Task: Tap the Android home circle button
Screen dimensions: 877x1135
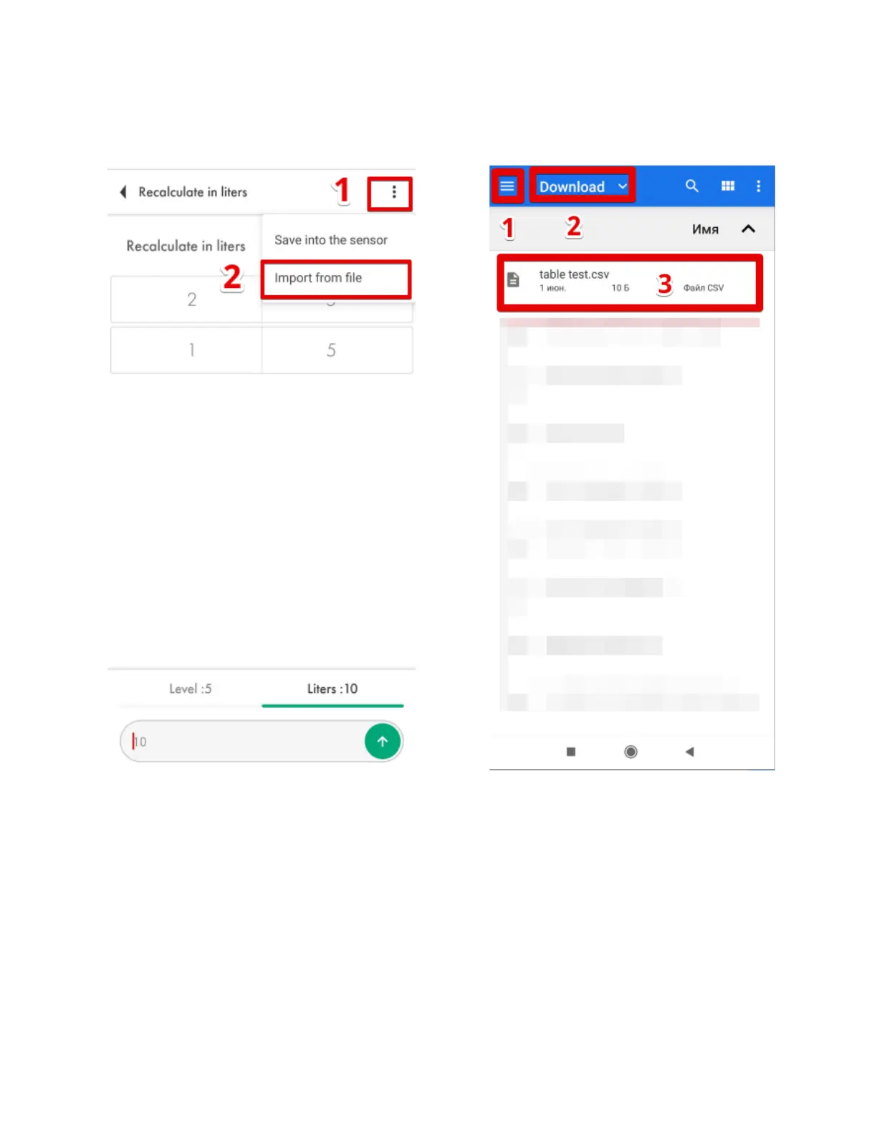Action: tap(631, 752)
